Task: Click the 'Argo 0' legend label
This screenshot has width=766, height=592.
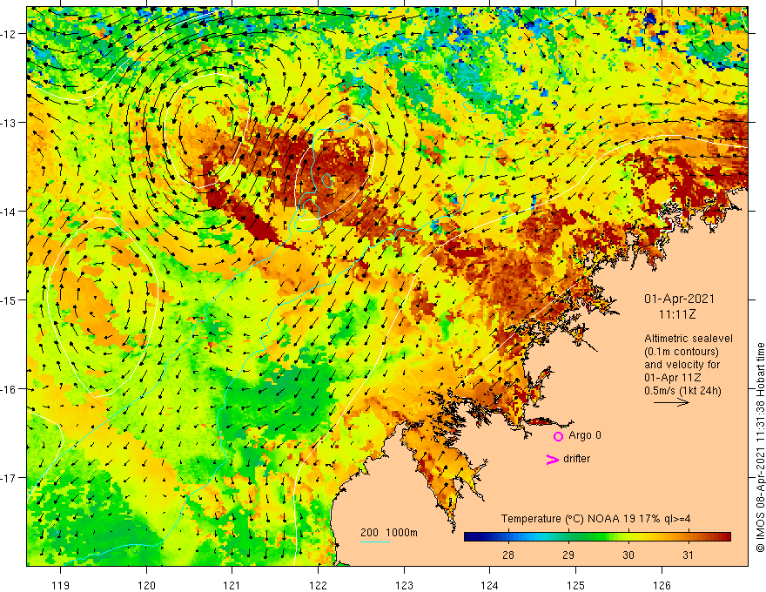Action: [x=585, y=435]
